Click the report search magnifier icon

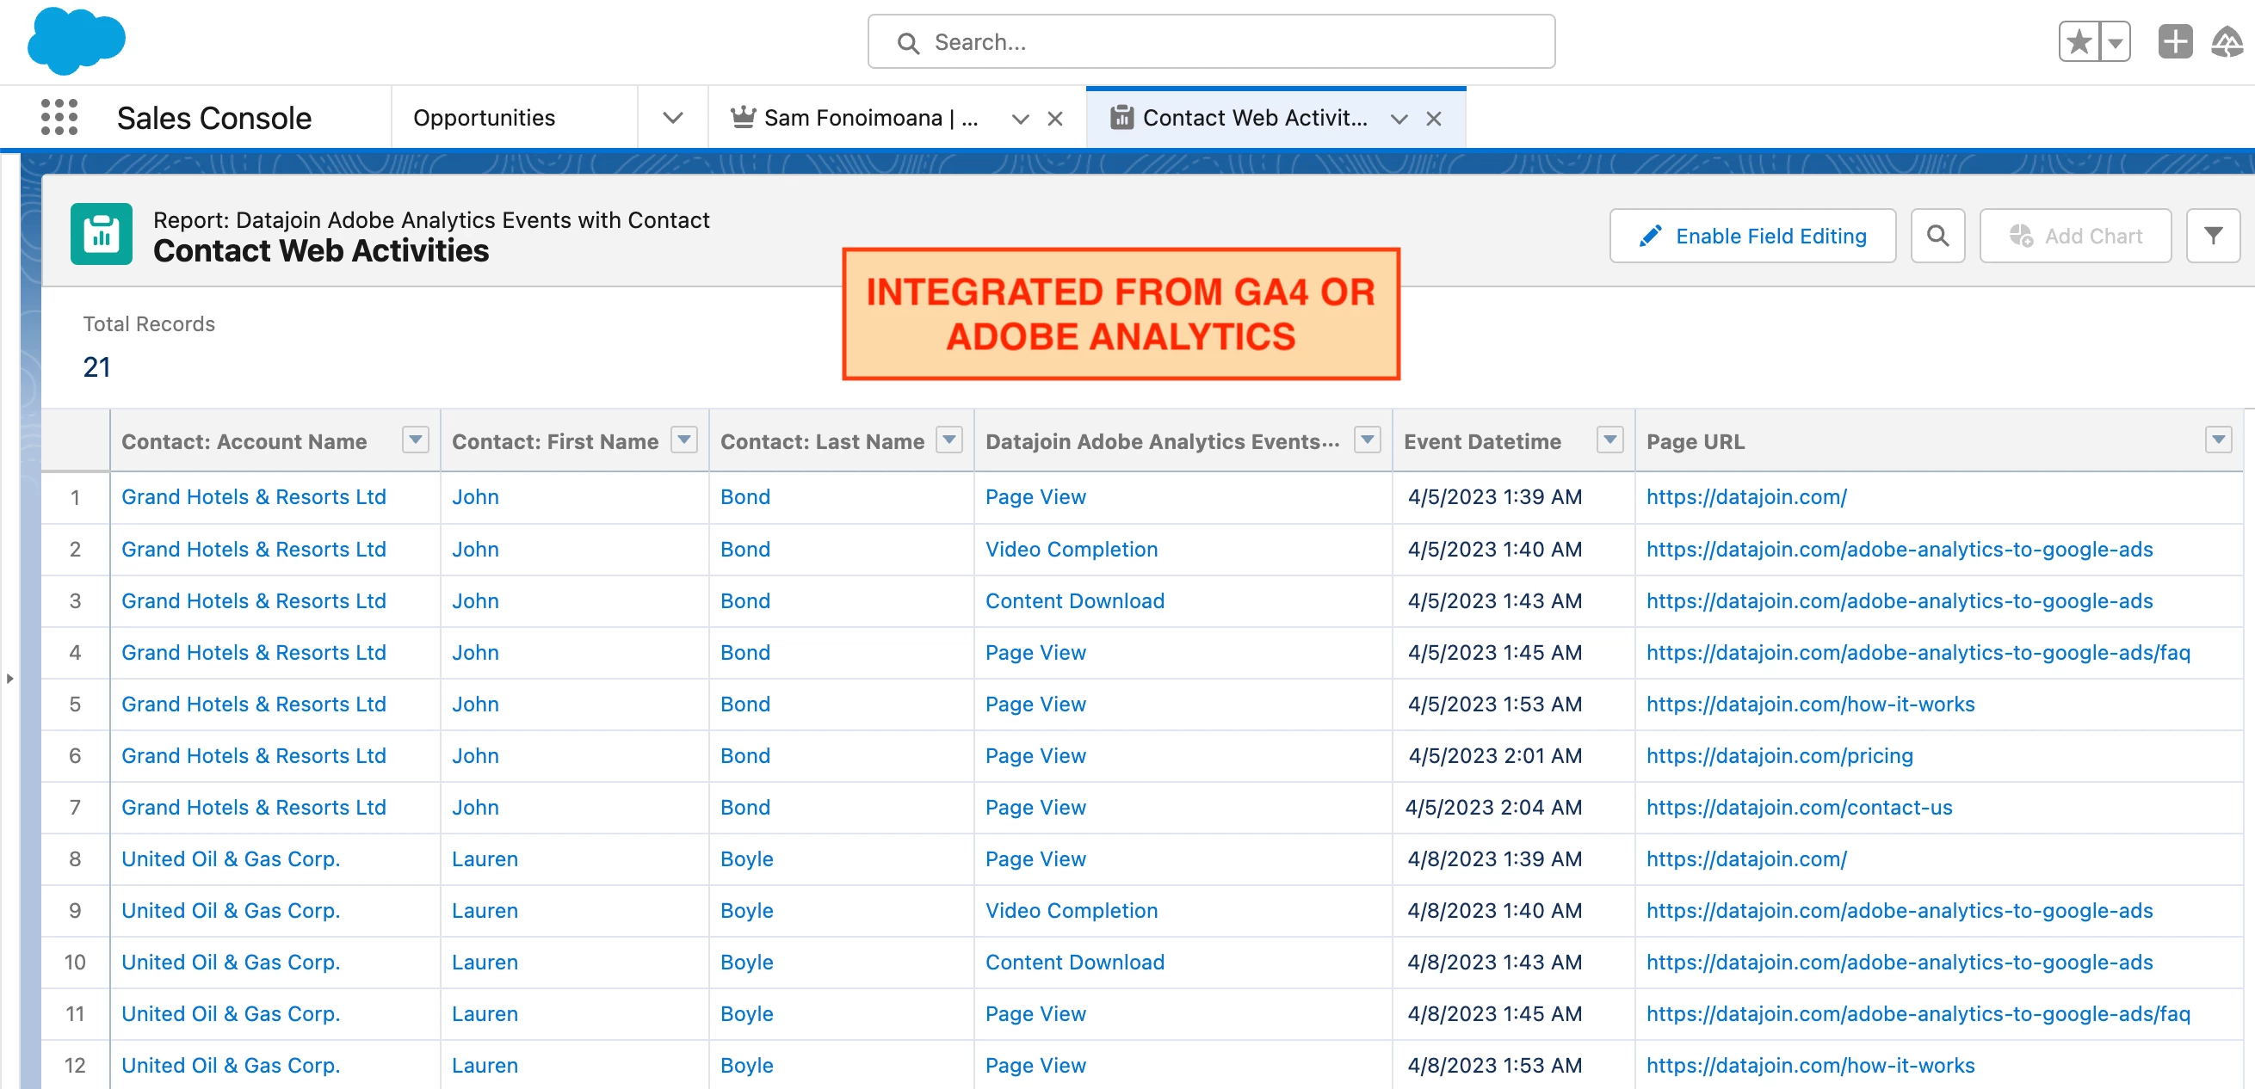pyautogui.click(x=1937, y=236)
